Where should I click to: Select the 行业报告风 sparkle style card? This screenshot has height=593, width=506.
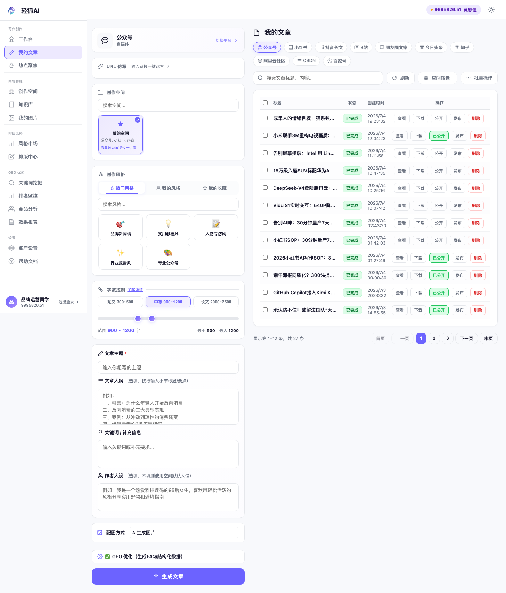coord(121,256)
